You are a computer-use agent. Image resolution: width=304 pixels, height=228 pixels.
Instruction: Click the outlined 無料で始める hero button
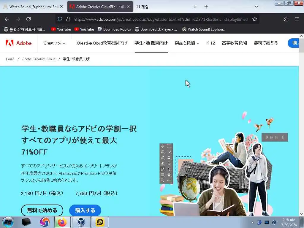tap(42, 210)
